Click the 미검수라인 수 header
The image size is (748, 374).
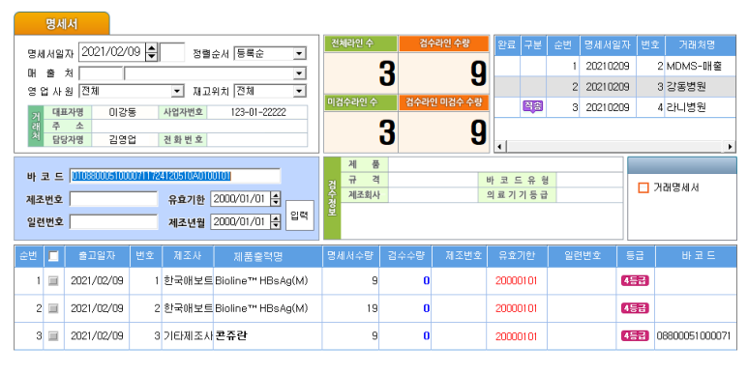[x=361, y=102]
